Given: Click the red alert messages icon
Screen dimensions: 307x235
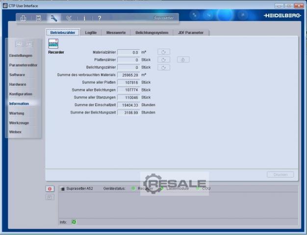Looking at the screenshot, I should pyautogui.click(x=50, y=188).
